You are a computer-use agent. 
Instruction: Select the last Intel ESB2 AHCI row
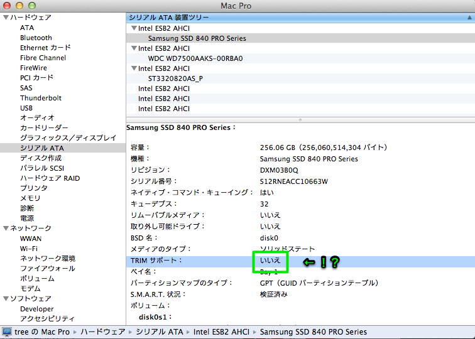(300, 109)
